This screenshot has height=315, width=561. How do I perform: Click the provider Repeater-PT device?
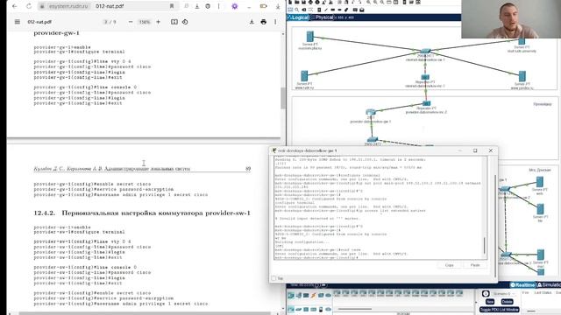[426, 103]
